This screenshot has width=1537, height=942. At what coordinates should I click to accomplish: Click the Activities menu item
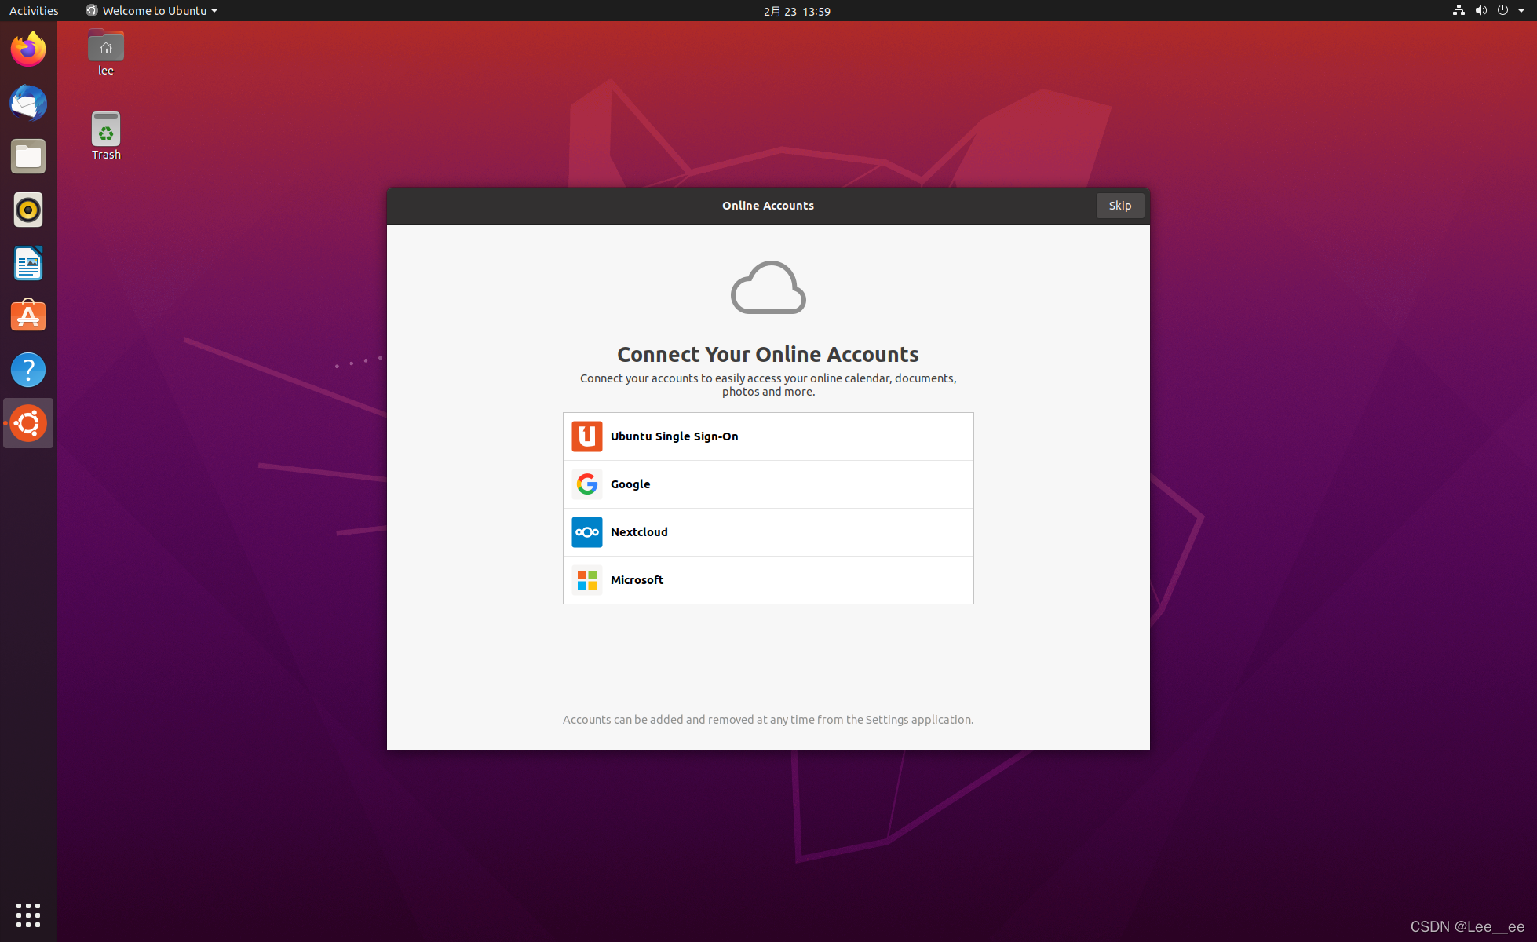coord(33,10)
